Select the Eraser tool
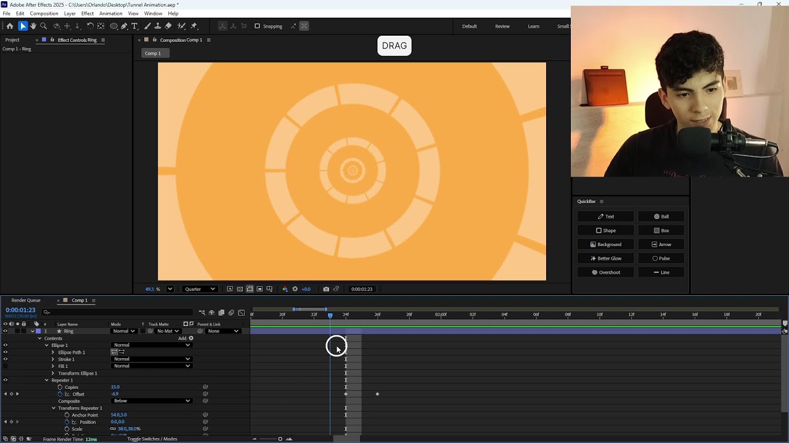This screenshot has width=789, height=443. [168, 26]
